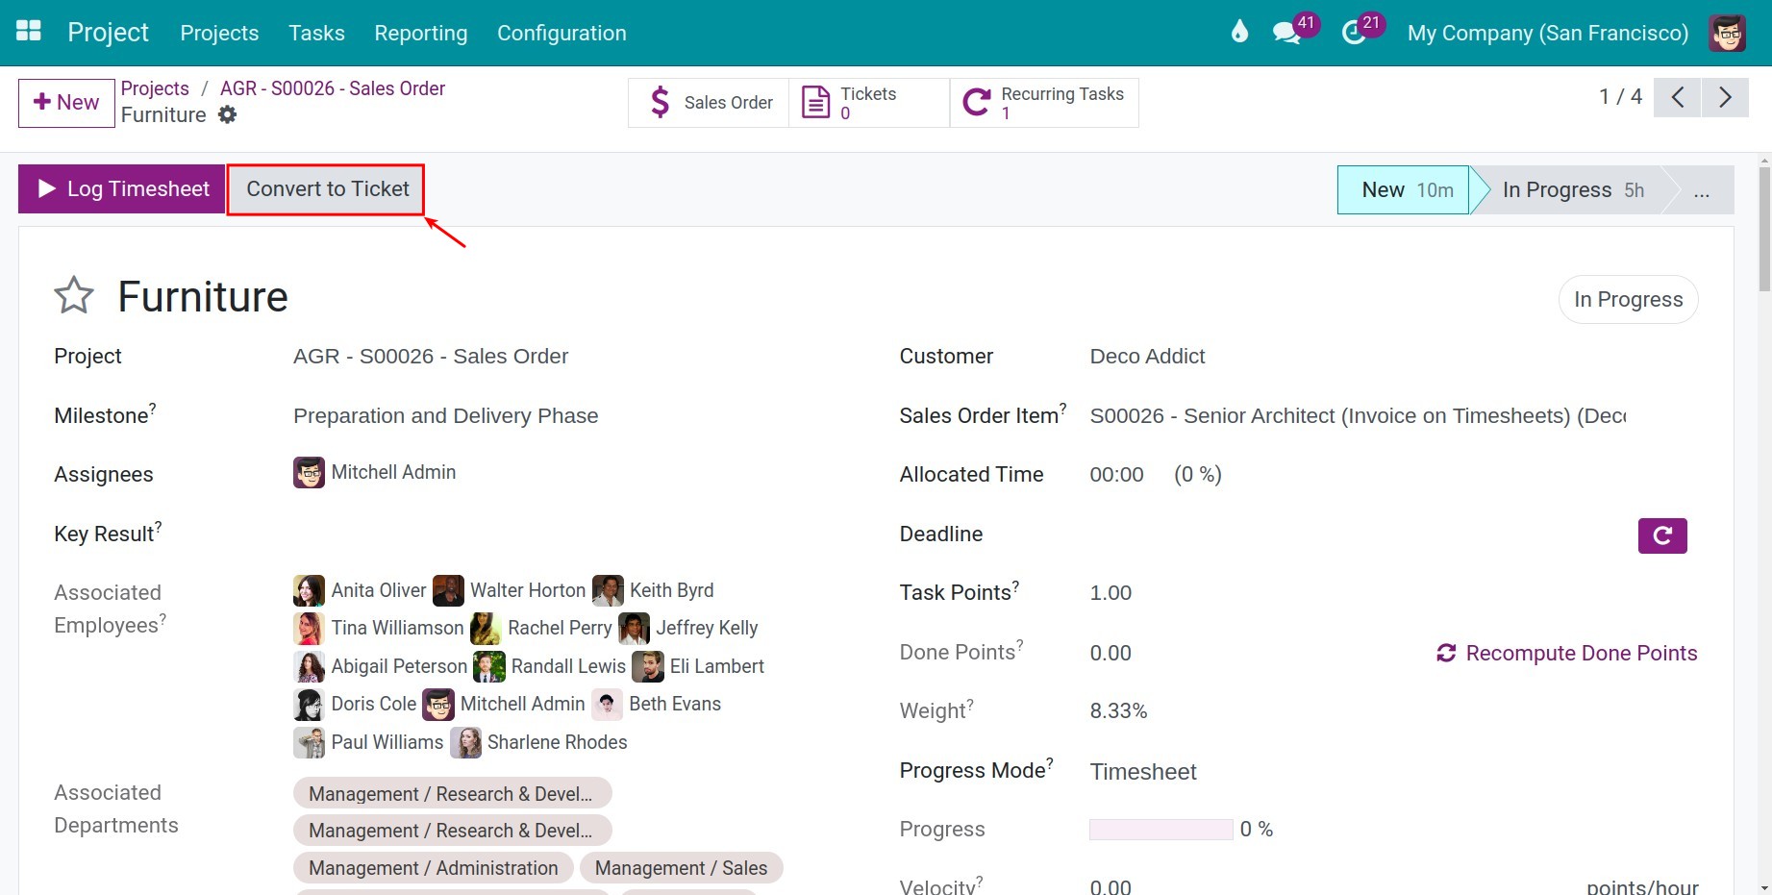Image resolution: width=1772 pixels, height=895 pixels.
Task: Open the apps grid home menu
Action: (x=29, y=32)
